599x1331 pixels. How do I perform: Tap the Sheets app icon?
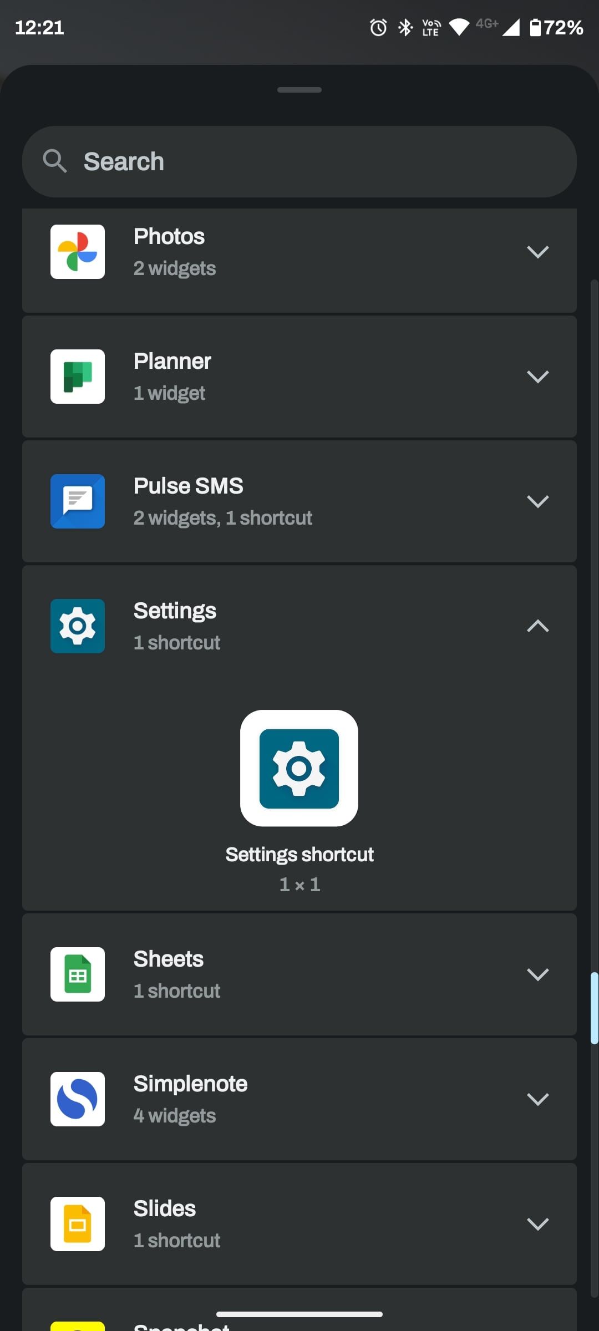point(78,974)
